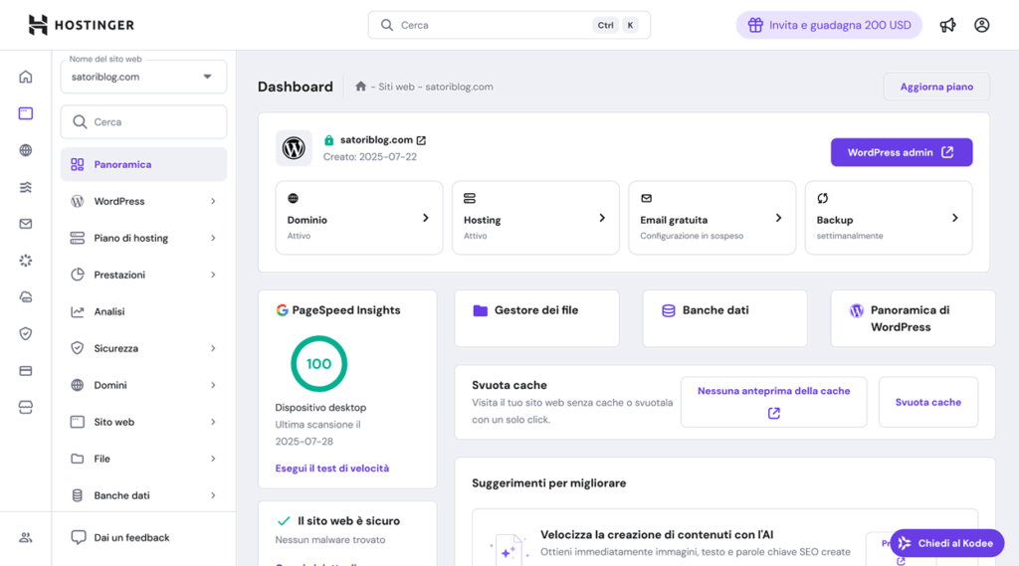This screenshot has width=1019, height=566.
Task: Click the gift icon in invite banner
Action: point(755,25)
